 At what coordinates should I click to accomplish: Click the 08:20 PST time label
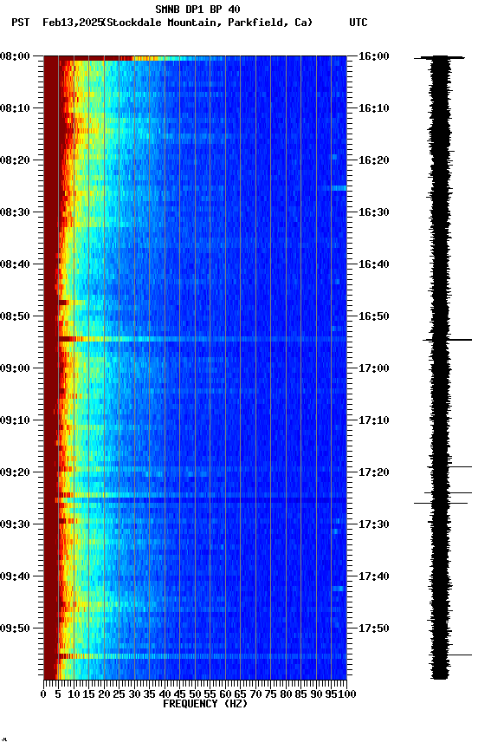(x=15, y=160)
